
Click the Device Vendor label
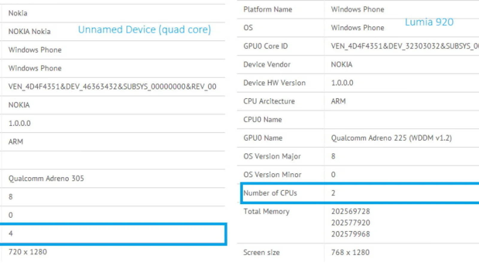tap(267, 65)
